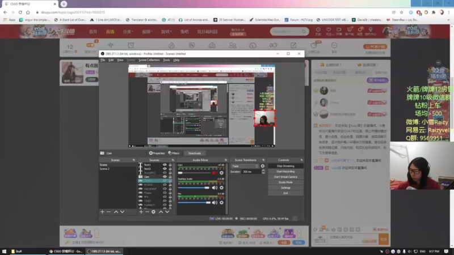This screenshot has height=255, width=454.
Task: Open Cam source Filters button
Action: click(x=174, y=153)
